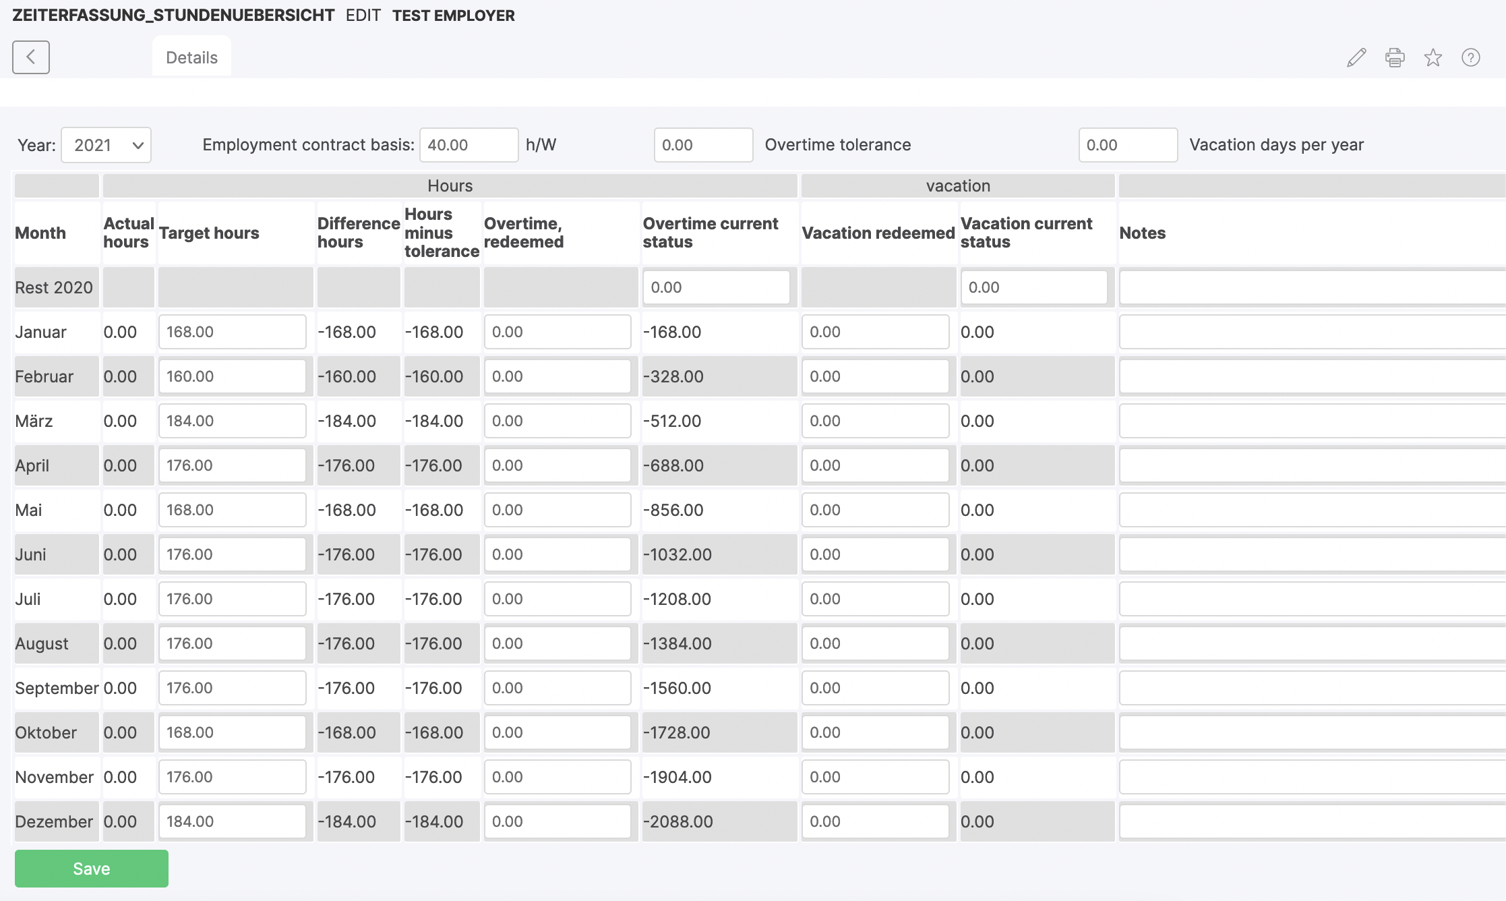
Task: Click the Dezember notes field
Action: [1311, 821]
